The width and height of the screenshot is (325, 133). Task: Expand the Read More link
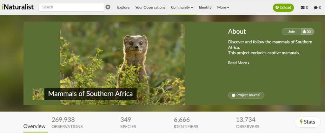pos(238,63)
